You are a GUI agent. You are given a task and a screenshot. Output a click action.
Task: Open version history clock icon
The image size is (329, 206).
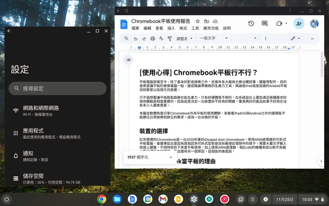click(x=251, y=24)
